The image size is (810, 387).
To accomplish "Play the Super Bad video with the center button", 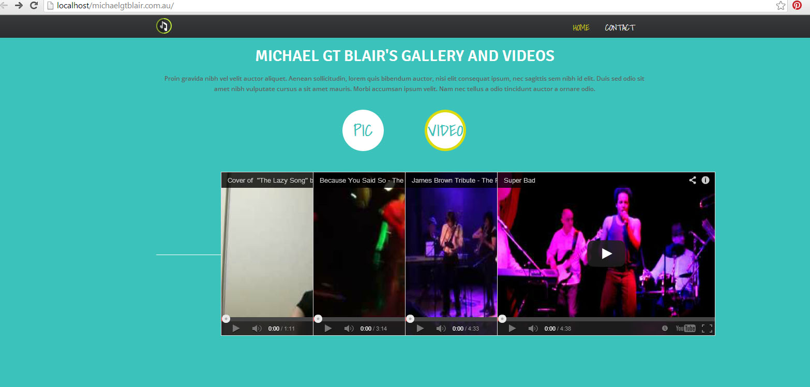I will pyautogui.click(x=606, y=254).
